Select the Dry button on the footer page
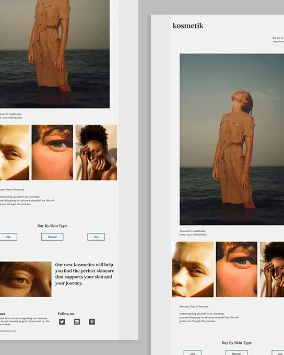 tap(96, 237)
